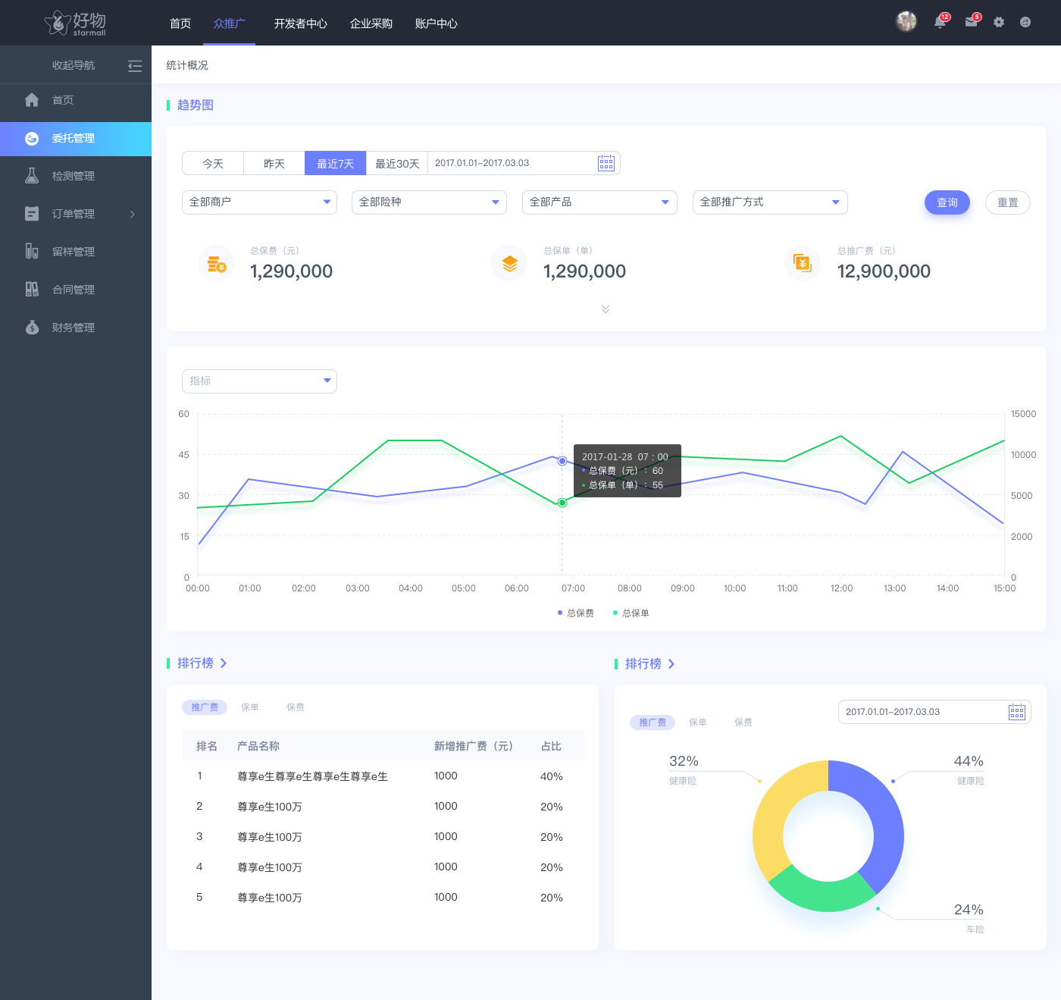This screenshot has width=1061, height=1000.
Task: Open the 全部推广方式 dropdown
Action: point(770,202)
